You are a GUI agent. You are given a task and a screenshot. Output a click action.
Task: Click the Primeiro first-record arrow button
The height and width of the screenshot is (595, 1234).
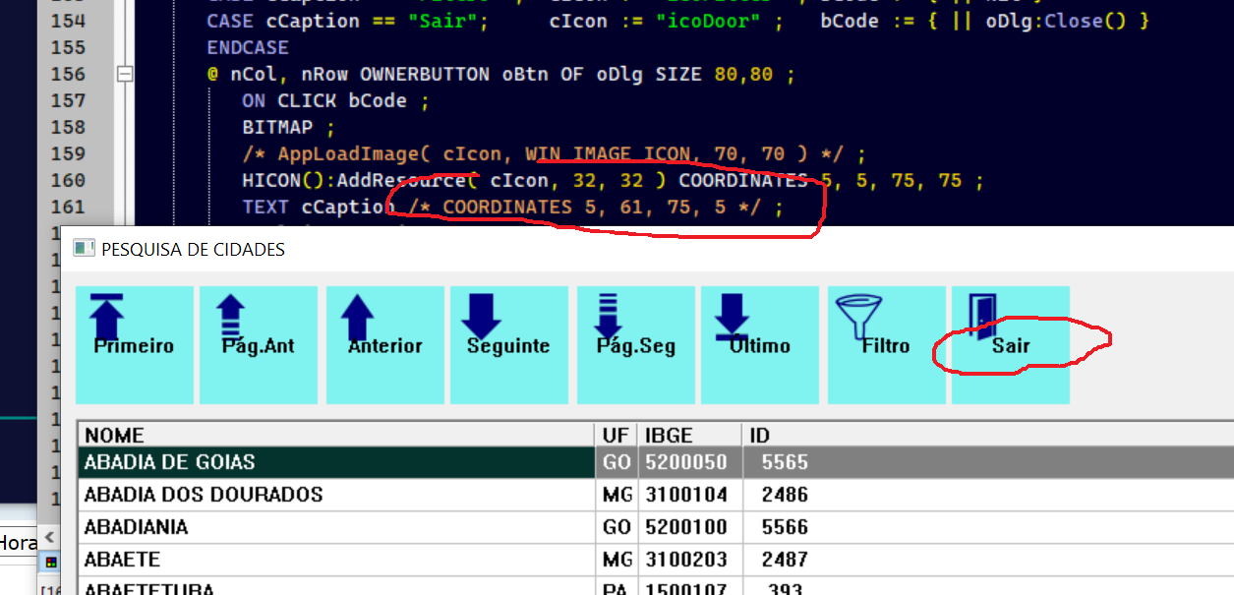[134, 344]
